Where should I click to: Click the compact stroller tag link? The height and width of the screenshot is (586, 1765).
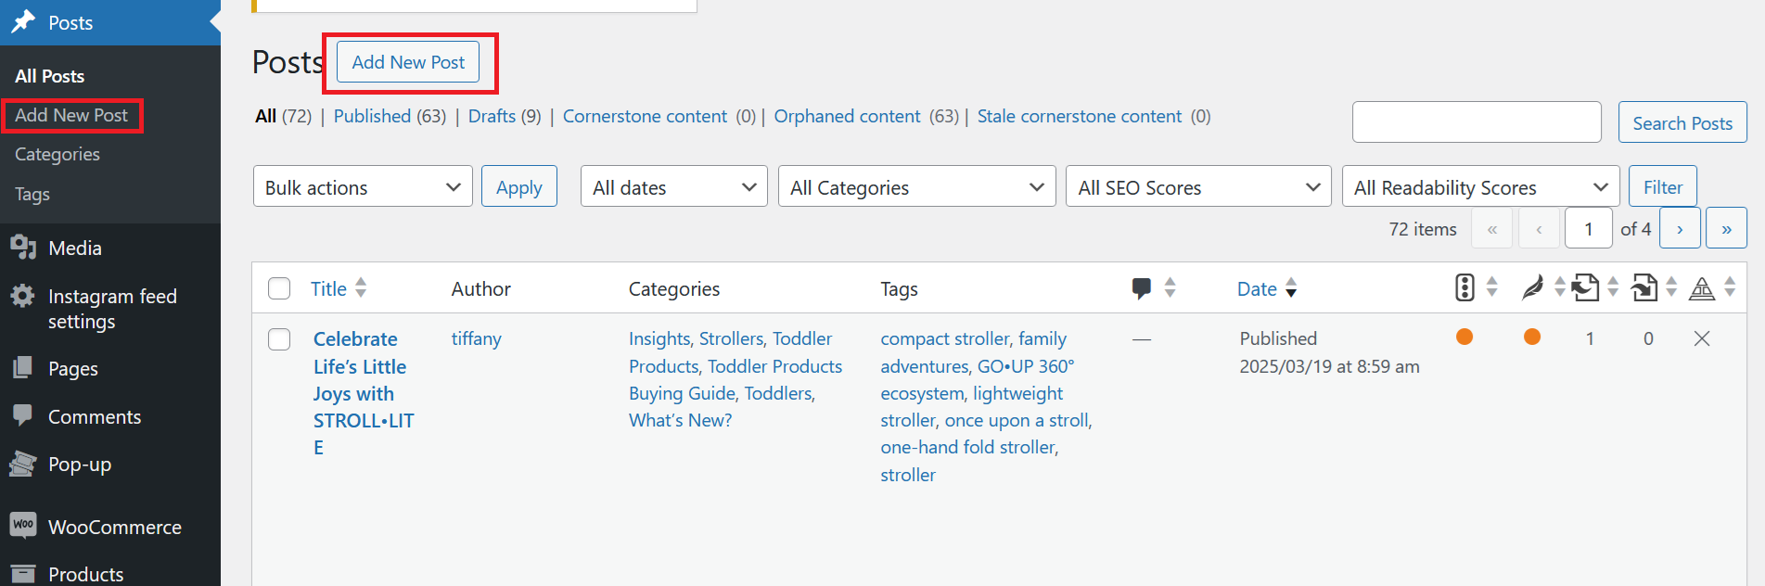coord(945,338)
